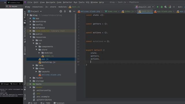Open the phpunit.xml run configuration dropdown

tap(145, 7)
